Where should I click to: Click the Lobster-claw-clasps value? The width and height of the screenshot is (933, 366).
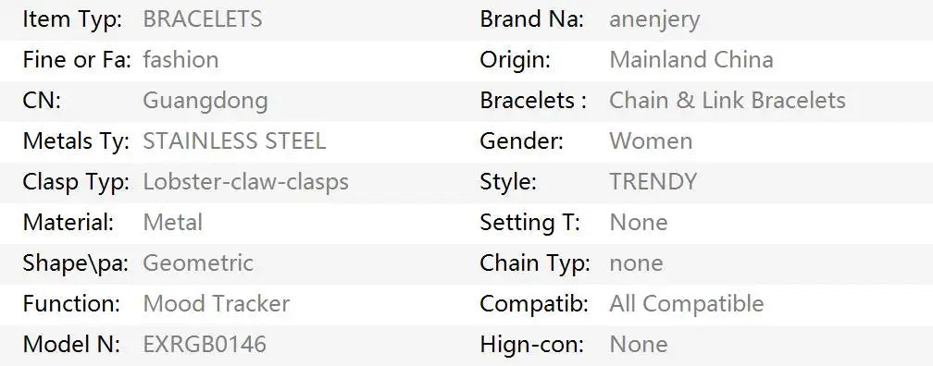click(x=246, y=182)
